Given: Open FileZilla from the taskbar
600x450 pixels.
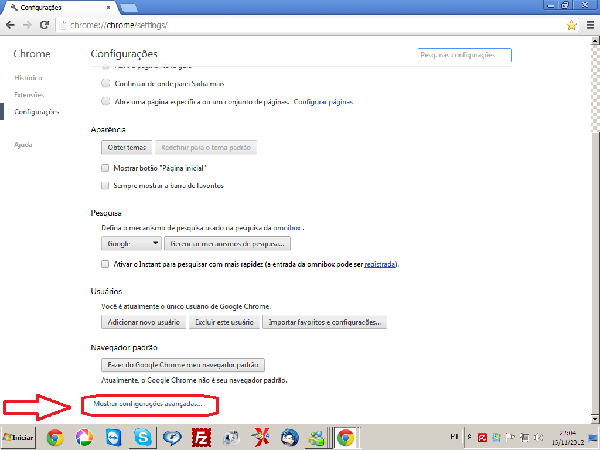Looking at the screenshot, I should pos(202,437).
